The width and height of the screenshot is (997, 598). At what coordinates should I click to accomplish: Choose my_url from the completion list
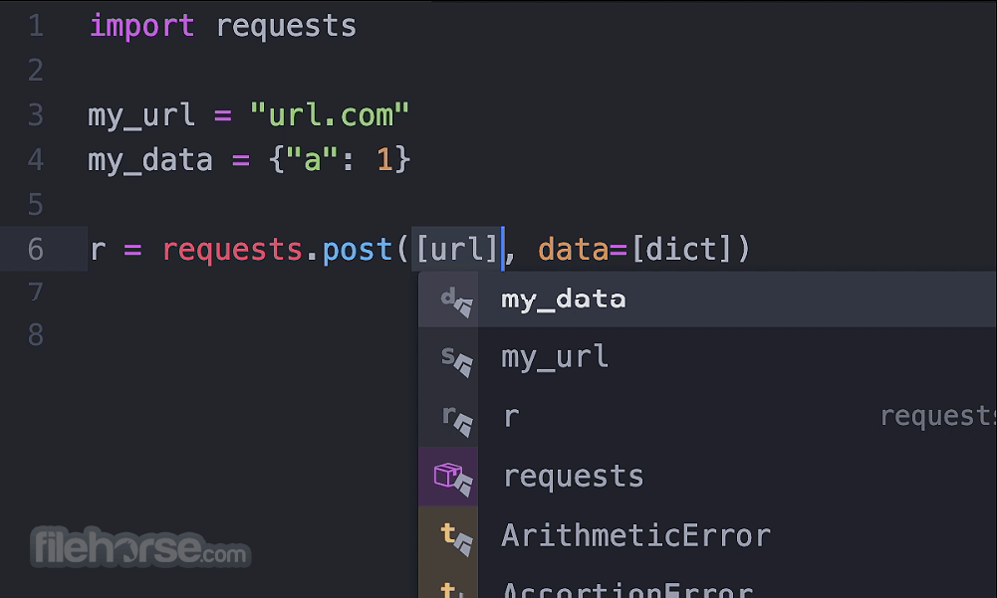click(x=708, y=358)
